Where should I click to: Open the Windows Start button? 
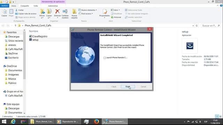click(x=4, y=122)
